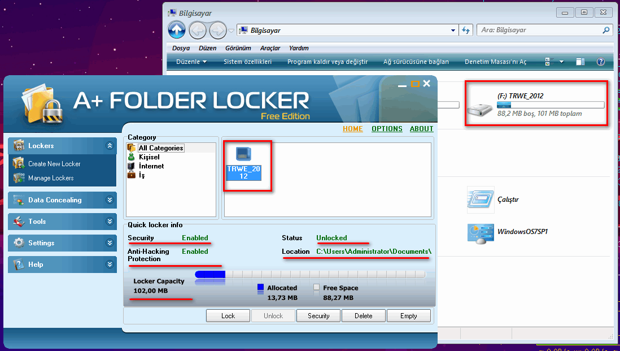Click the help question mark in Bilgisayar toolbar
Viewport: 620px width, 351px height.
pyautogui.click(x=601, y=62)
